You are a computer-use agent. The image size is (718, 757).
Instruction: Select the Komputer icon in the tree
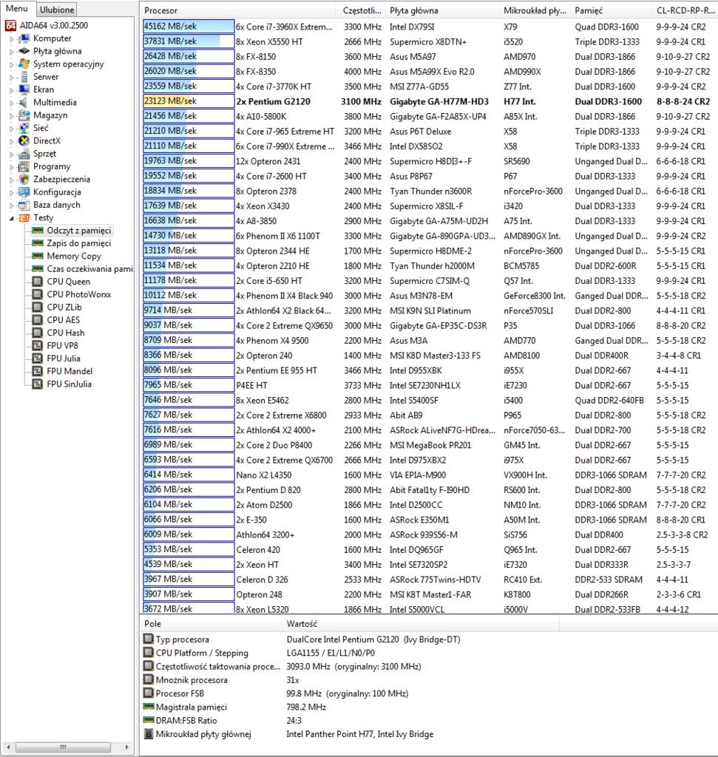(x=24, y=38)
